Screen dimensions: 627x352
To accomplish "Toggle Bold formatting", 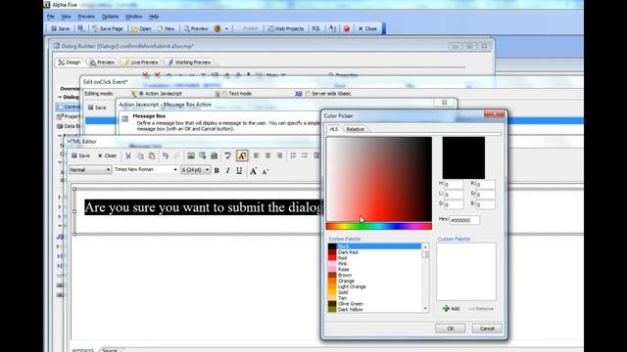I will [x=217, y=170].
